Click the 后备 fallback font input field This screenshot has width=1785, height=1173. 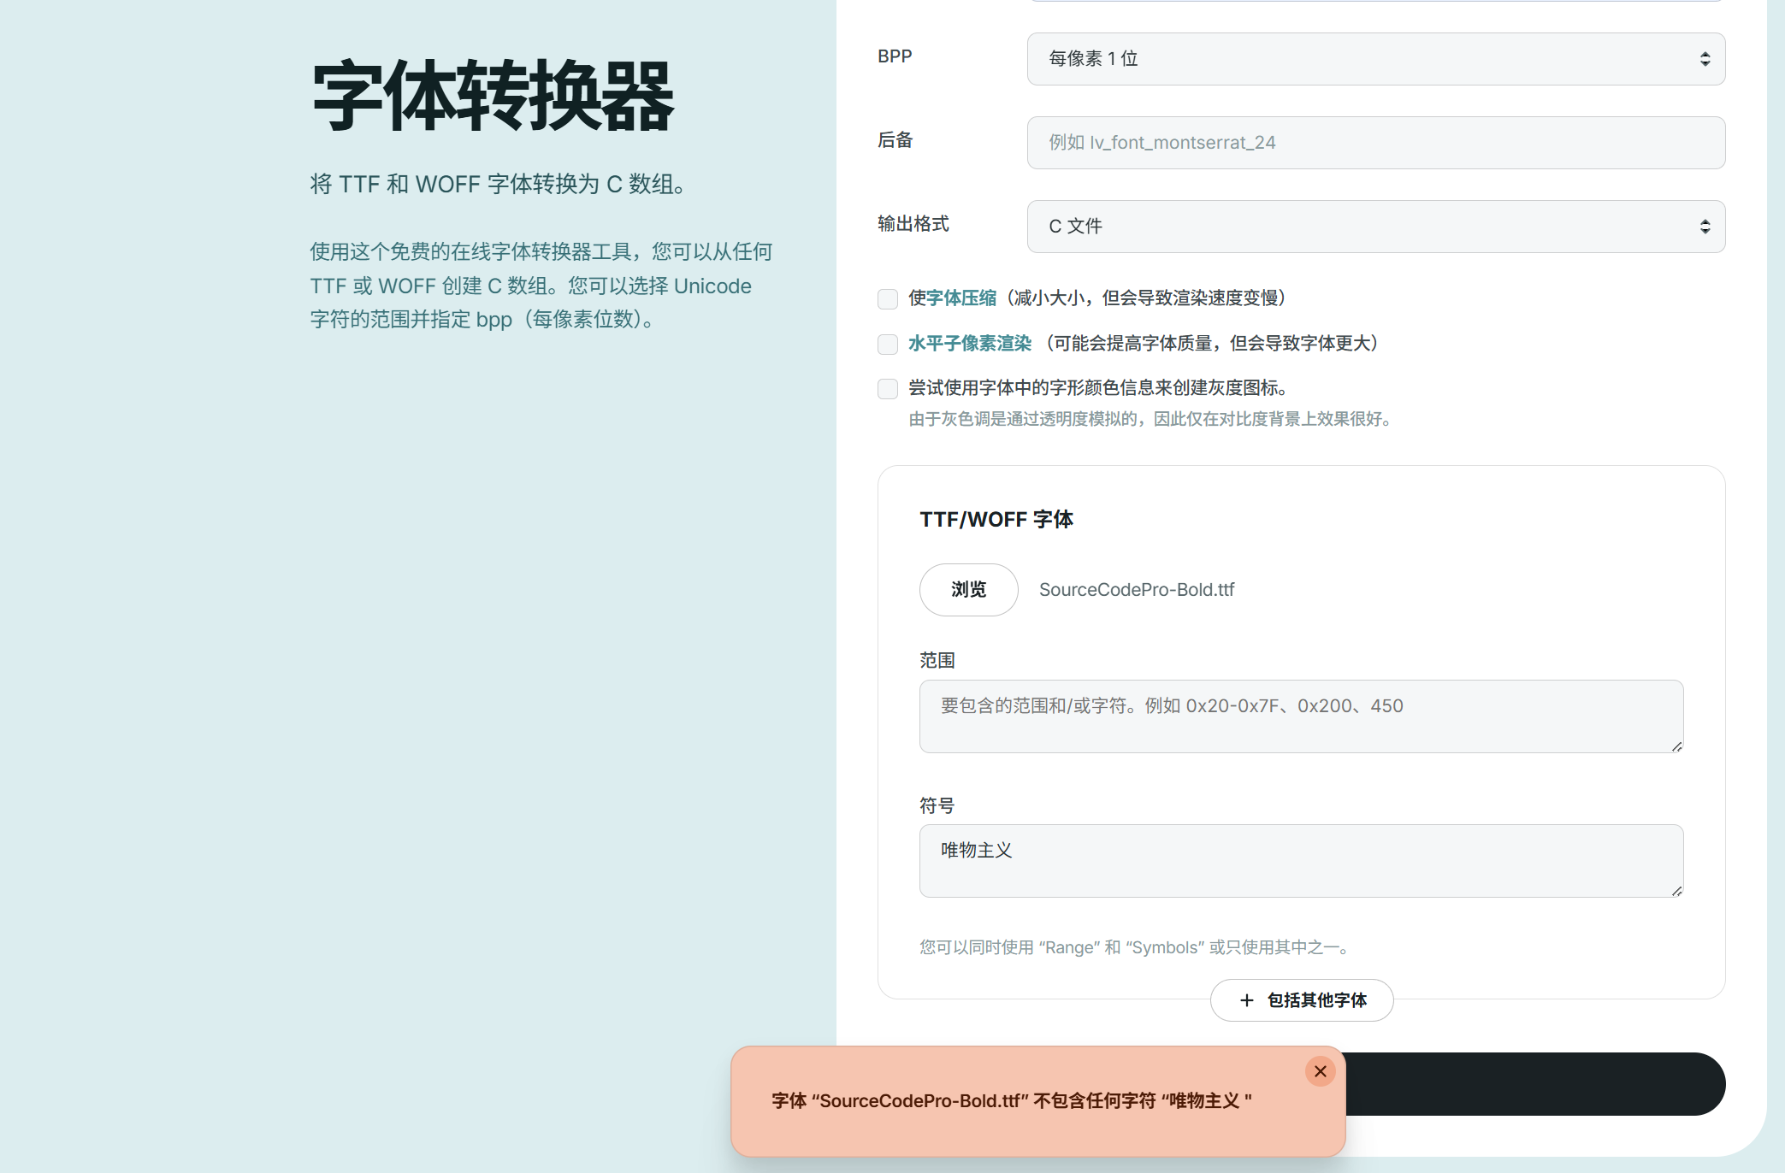pyautogui.click(x=1375, y=143)
